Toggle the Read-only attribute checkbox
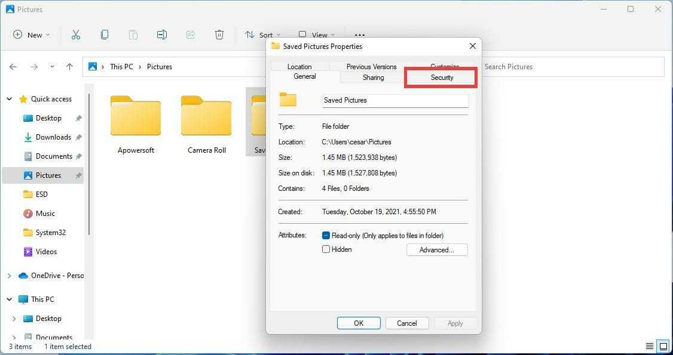This screenshot has height=355, width=673. 326,236
